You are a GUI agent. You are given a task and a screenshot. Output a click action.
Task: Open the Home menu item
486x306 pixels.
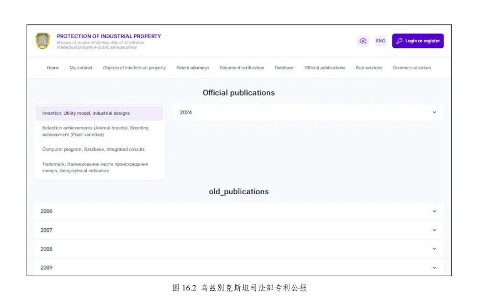tap(53, 68)
